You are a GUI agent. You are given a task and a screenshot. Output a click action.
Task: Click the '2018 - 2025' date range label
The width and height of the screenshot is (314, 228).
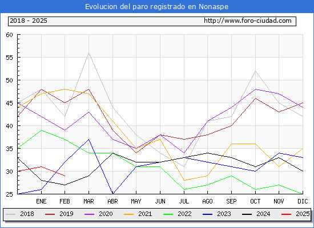(29, 21)
